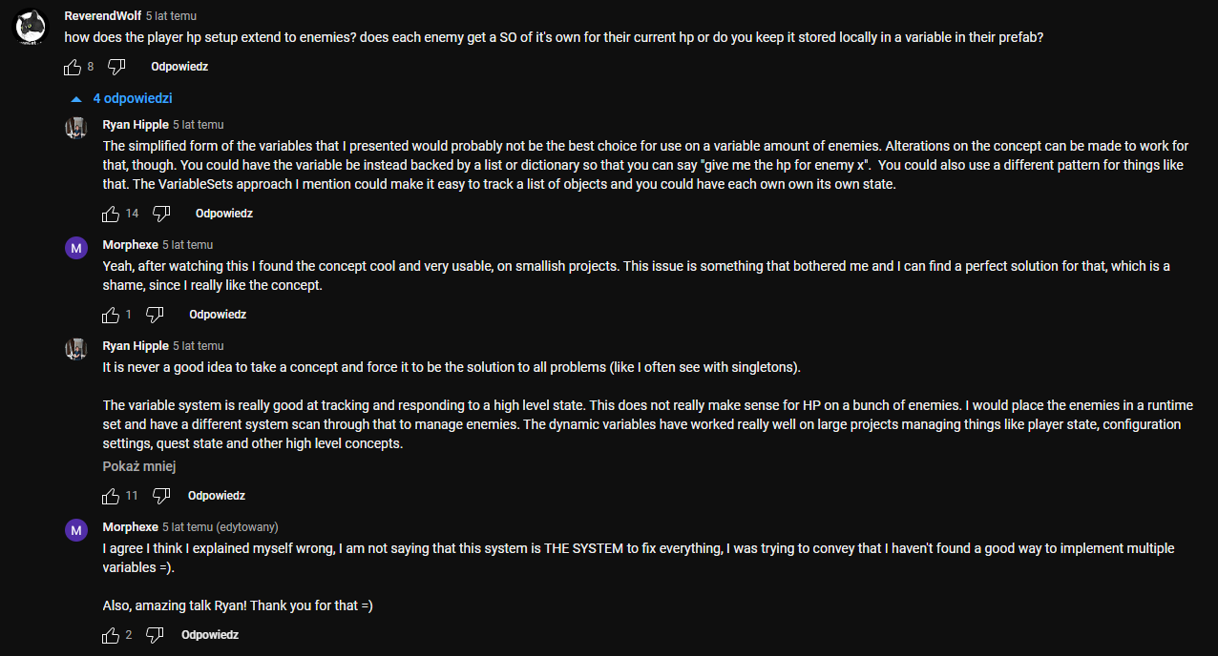1218x656 pixels.
Task: Reply to Ryan Hipple's first reply
Action: click(224, 214)
